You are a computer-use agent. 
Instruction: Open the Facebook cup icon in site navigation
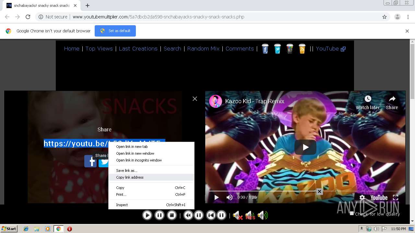265,49
